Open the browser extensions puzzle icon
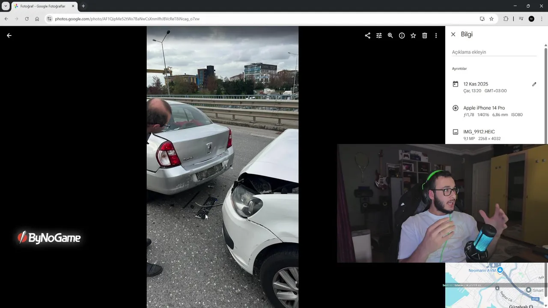 point(506,19)
